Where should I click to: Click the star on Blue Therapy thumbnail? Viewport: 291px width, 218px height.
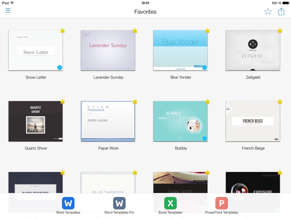[x=135, y=172]
